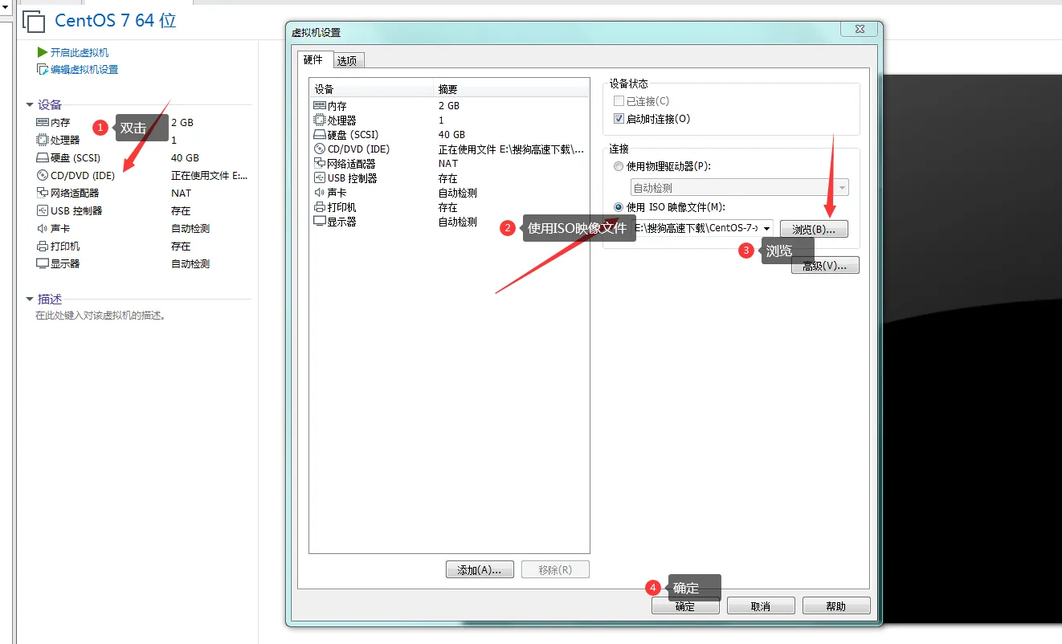Click NAT summary in settings dialog list
Viewport: 1062px width, 644px height.
click(x=448, y=163)
